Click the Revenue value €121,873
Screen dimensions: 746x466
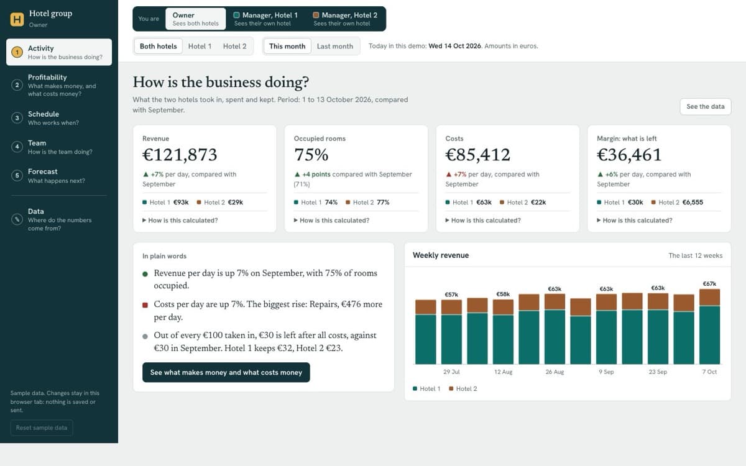coord(180,155)
